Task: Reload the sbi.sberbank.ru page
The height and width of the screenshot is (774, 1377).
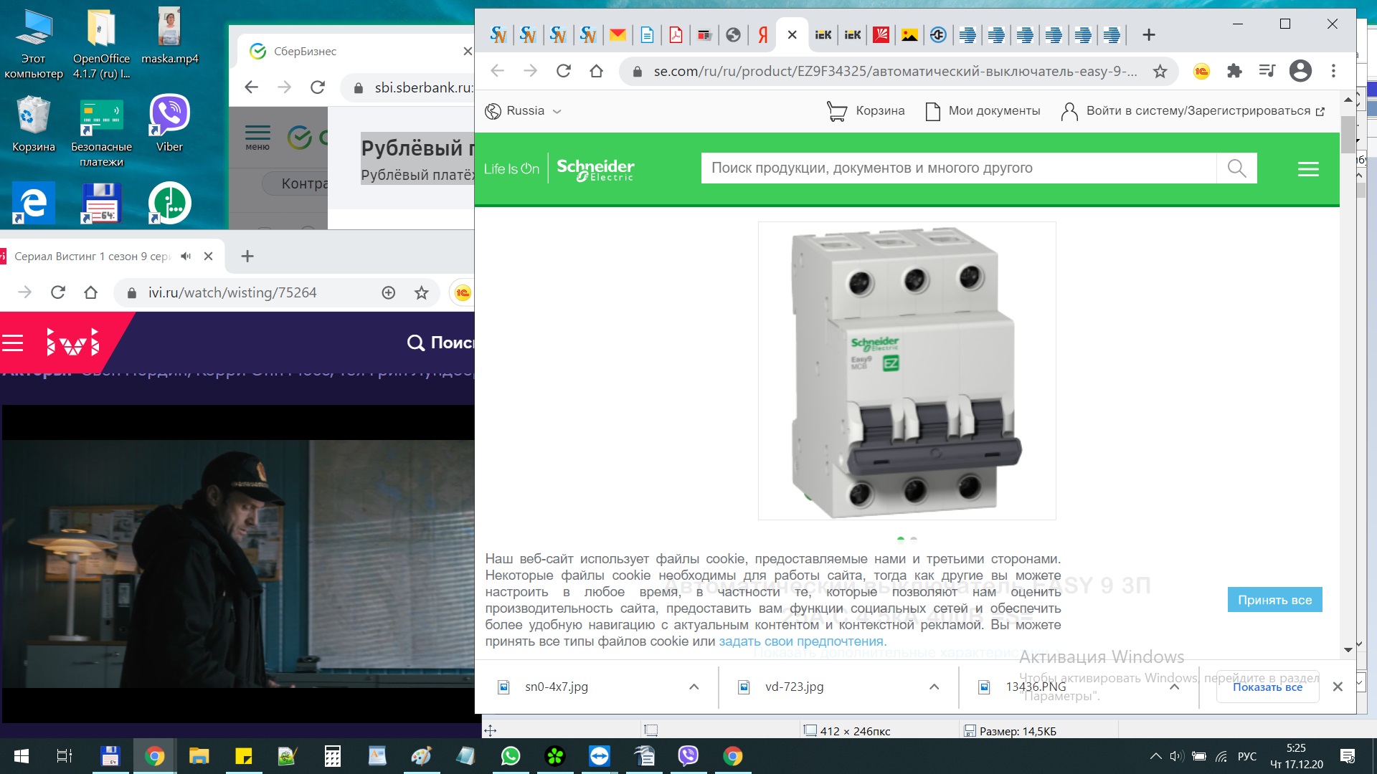Action: [318, 87]
